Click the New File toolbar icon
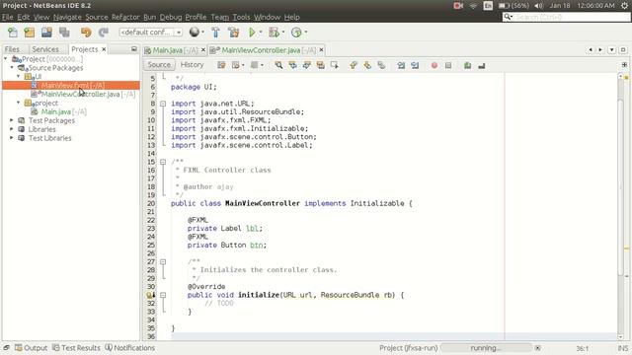 coord(13,33)
